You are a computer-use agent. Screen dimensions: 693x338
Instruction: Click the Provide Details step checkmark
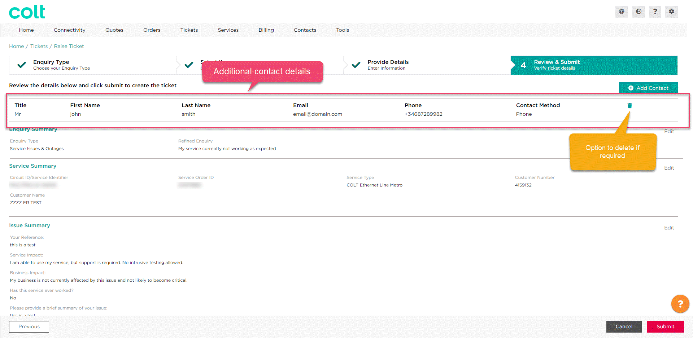356,65
